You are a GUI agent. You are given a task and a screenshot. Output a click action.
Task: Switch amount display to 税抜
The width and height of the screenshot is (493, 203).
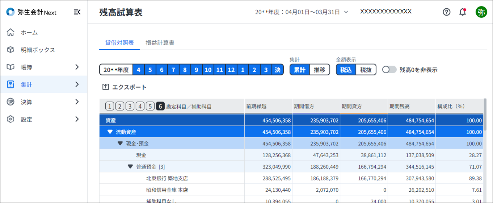point(366,70)
